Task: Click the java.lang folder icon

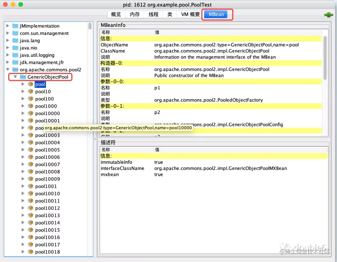Action: [15, 40]
